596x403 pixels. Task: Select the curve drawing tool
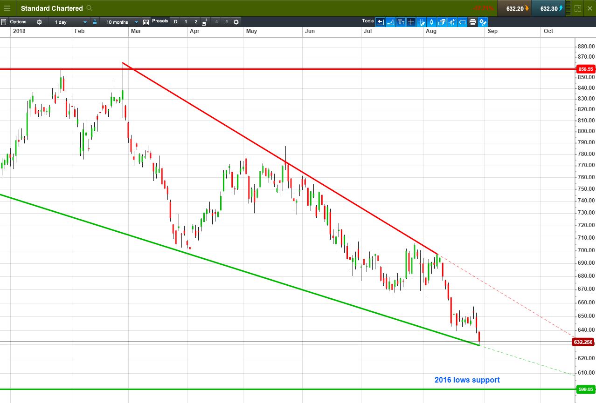(390, 22)
